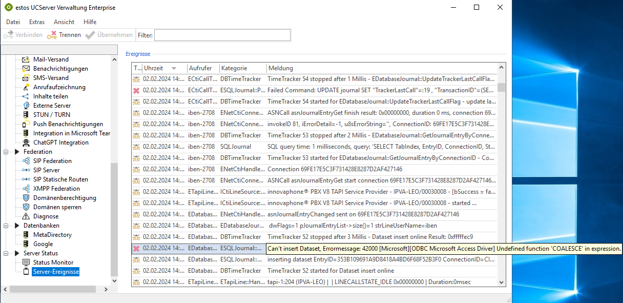Open the Ansicht menu
This screenshot has height=303, width=623.
[x=64, y=22]
